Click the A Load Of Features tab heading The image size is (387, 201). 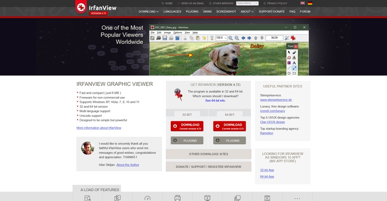tap(100, 189)
